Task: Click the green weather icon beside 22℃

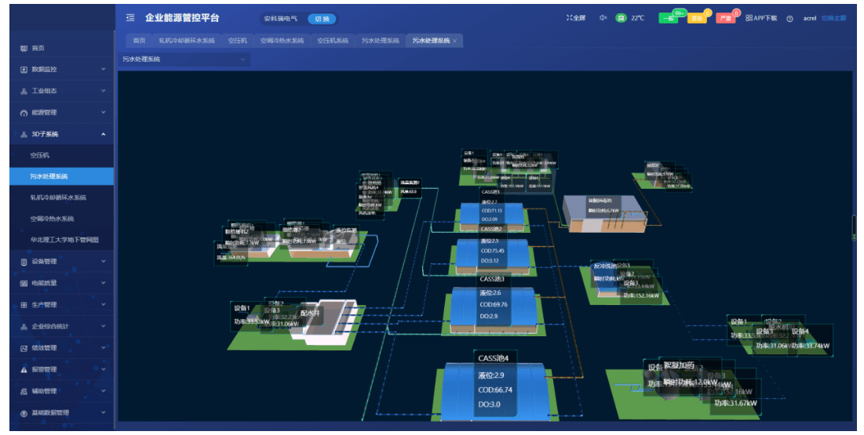Action: [621, 17]
